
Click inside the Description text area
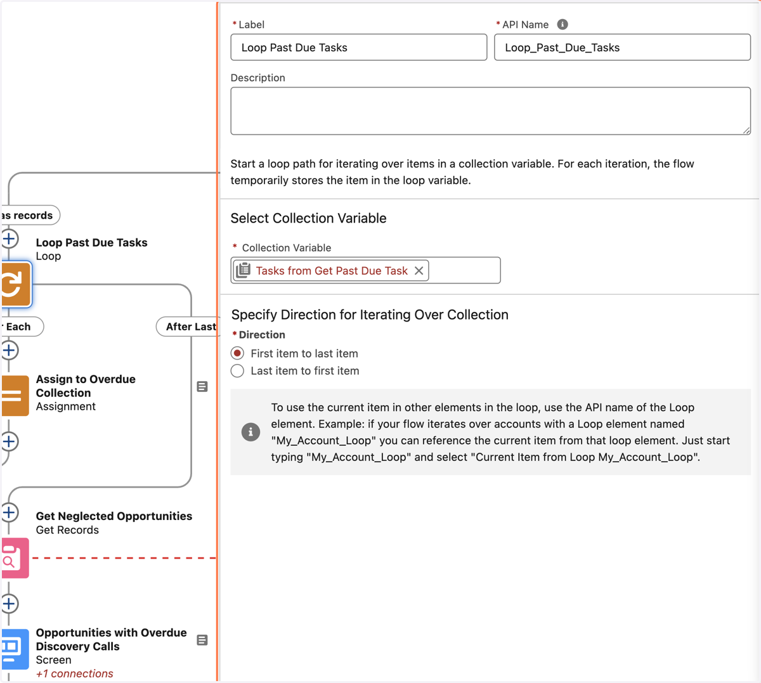[490, 111]
